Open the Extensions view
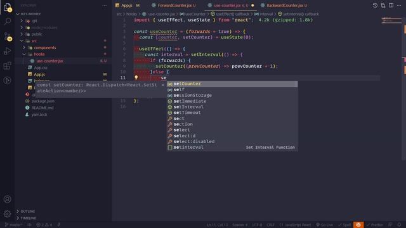Image resolution: width=406 pixels, height=228 pixels. coord(7,66)
